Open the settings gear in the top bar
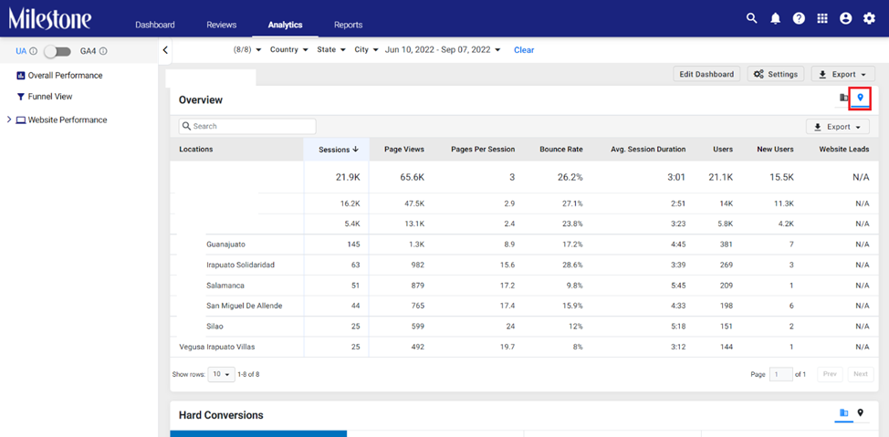Image resolution: width=889 pixels, height=437 pixels. pyautogui.click(x=869, y=19)
